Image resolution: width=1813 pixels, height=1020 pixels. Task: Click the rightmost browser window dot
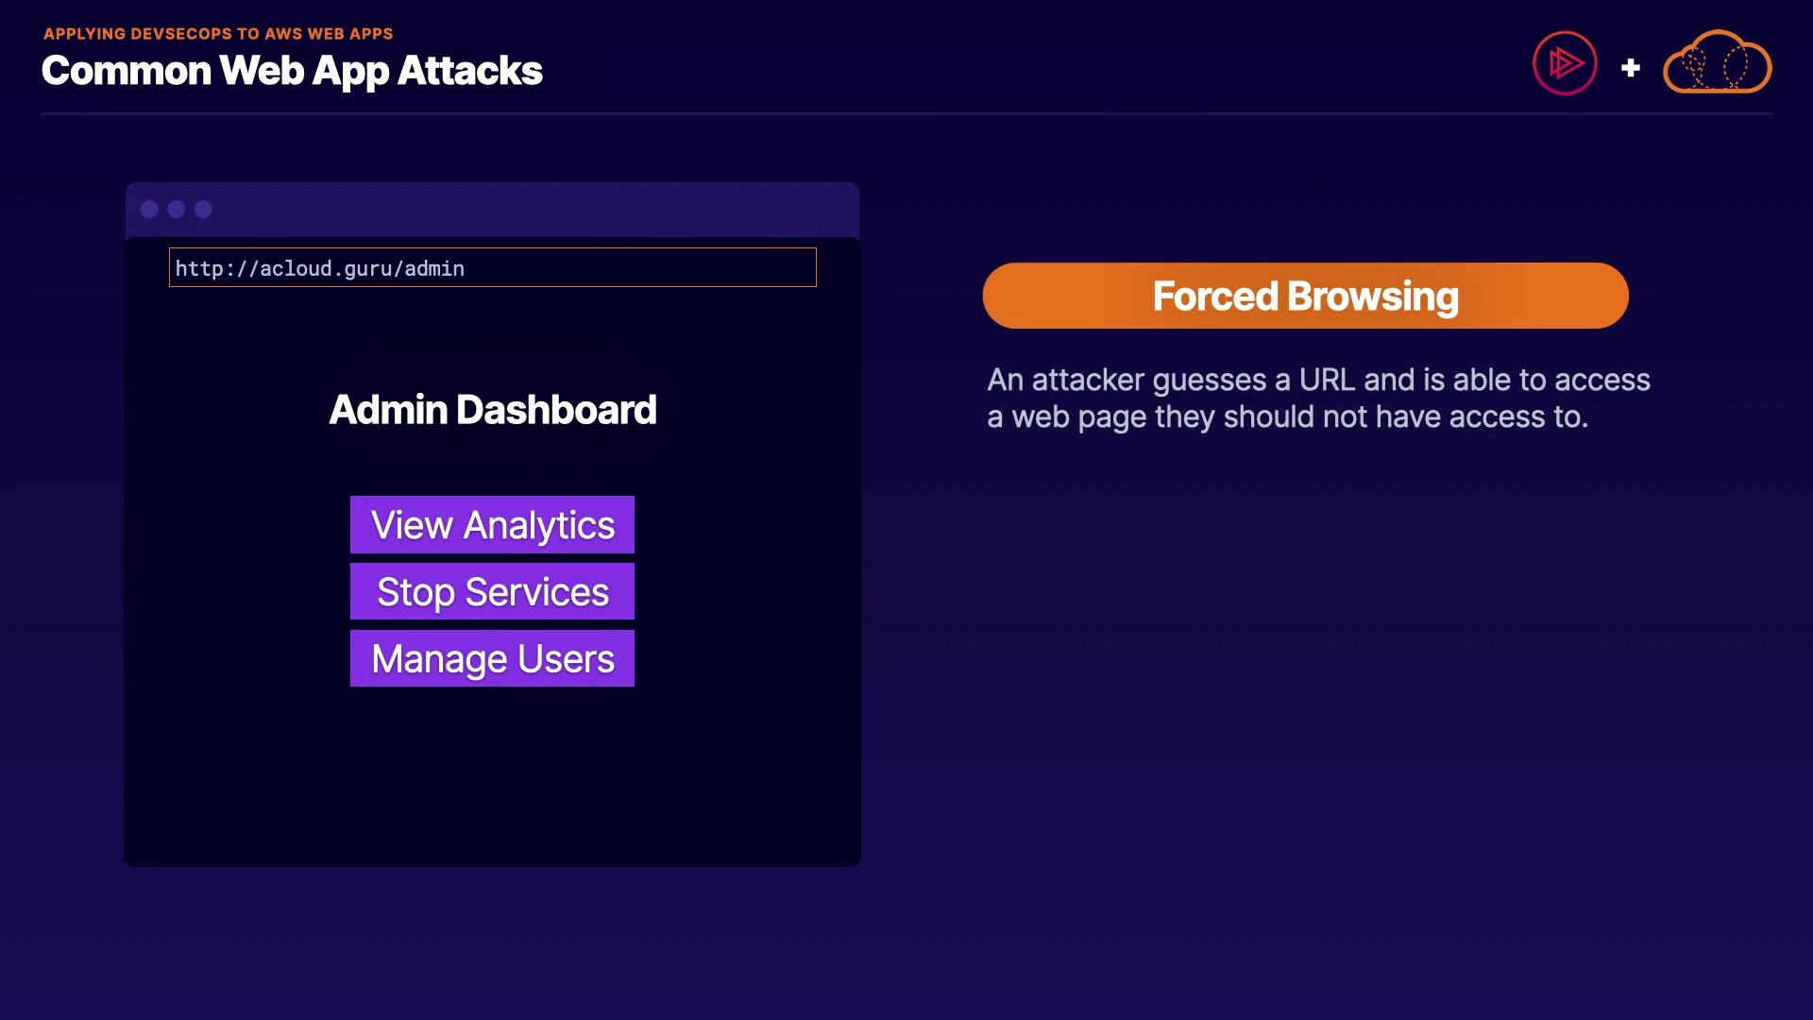click(203, 210)
